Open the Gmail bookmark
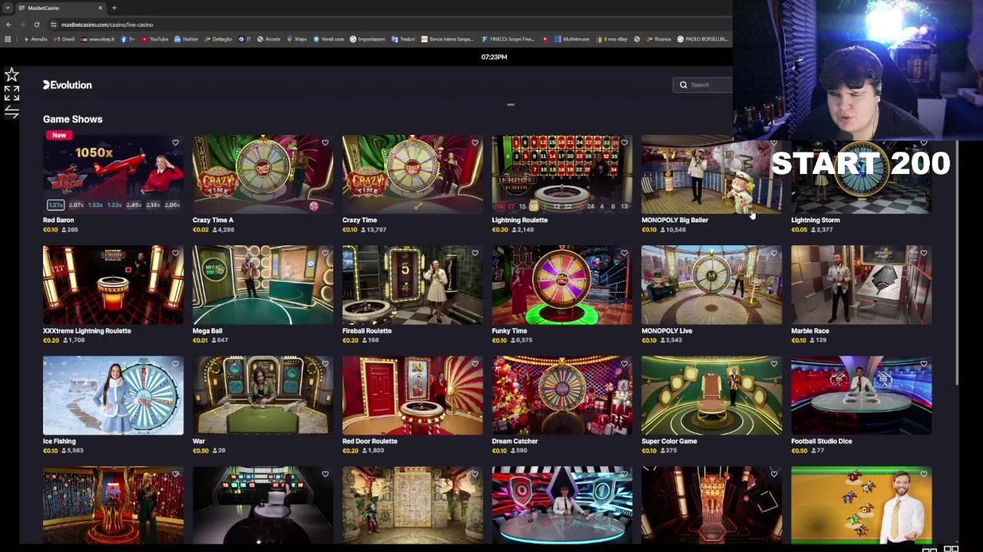983x552 pixels. pos(65,39)
